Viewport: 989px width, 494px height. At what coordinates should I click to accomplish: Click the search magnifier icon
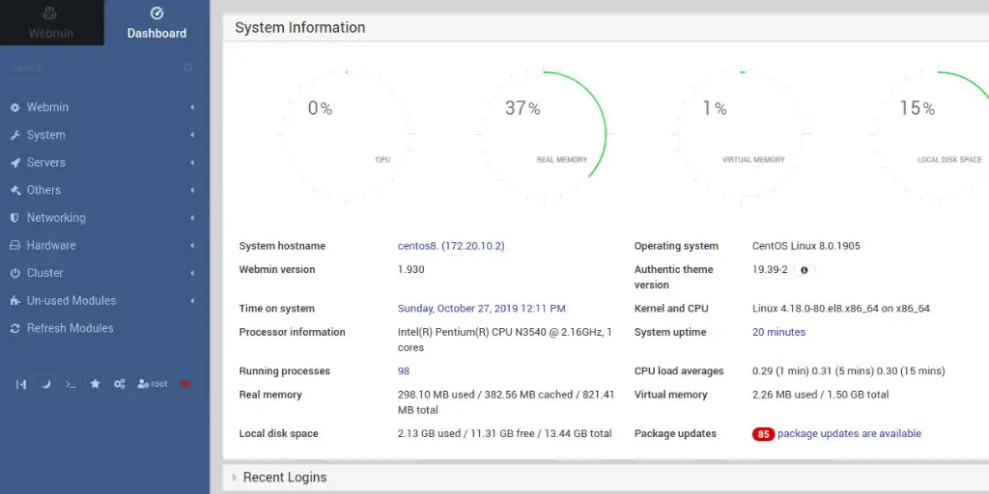tap(188, 68)
